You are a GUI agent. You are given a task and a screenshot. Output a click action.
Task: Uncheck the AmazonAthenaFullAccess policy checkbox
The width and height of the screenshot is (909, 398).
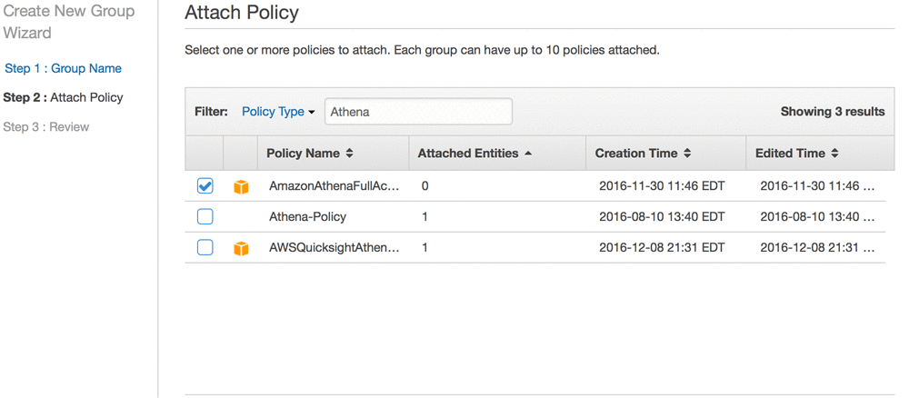[x=205, y=186]
